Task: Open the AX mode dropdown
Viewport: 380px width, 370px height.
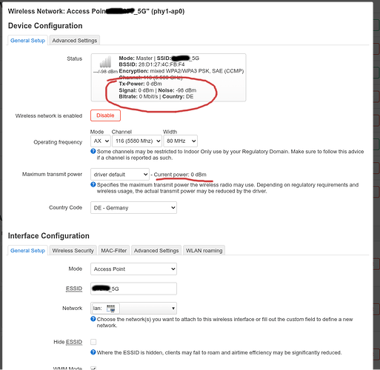Action: tap(101, 141)
